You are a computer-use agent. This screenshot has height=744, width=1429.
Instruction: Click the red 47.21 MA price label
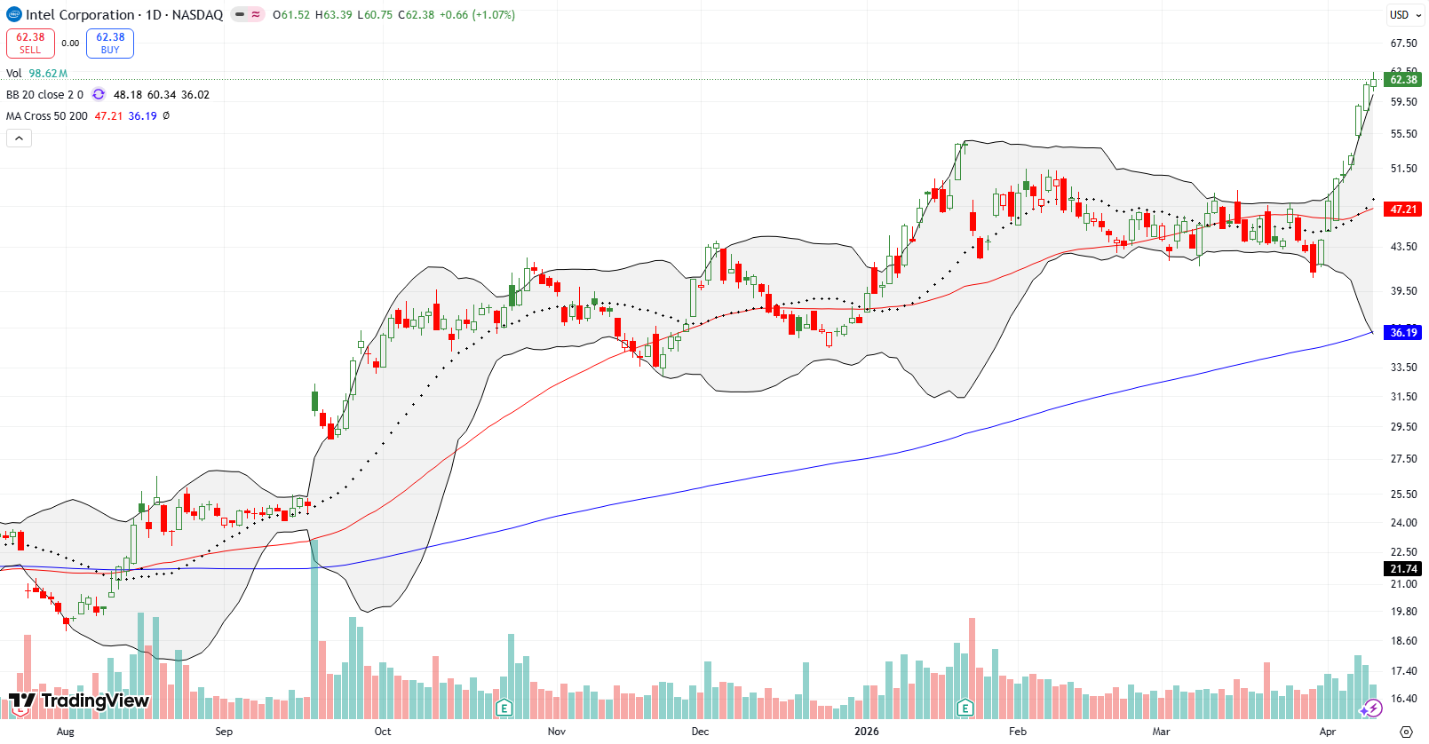point(1403,210)
